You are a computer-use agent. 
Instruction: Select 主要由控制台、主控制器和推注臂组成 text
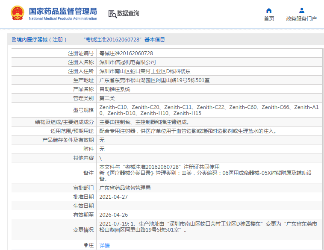144,122
